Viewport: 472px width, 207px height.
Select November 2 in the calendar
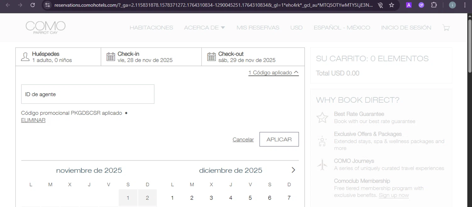point(148,198)
